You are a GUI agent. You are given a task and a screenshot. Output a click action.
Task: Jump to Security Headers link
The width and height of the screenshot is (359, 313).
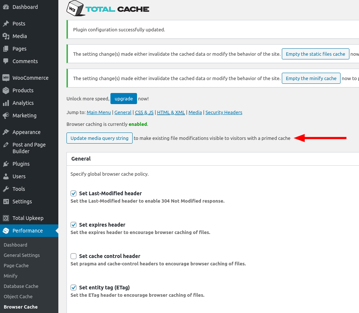tap(224, 112)
